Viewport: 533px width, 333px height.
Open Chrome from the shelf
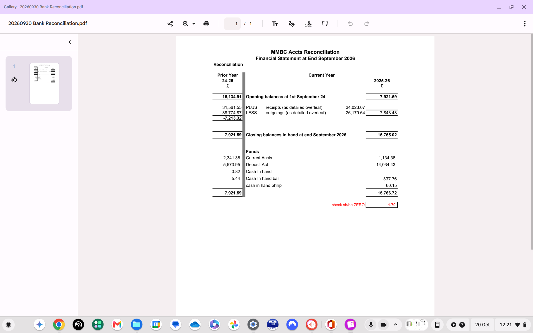click(59, 324)
